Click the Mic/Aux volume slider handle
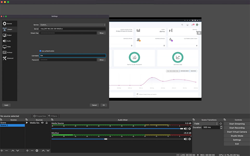250x156 pixels. coord(106,139)
